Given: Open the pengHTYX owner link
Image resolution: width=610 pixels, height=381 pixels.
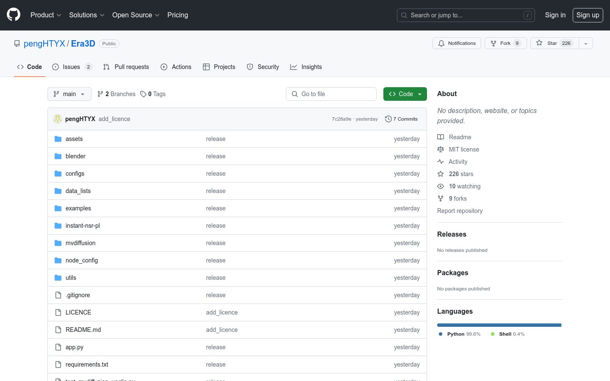Looking at the screenshot, I should 44,44.
